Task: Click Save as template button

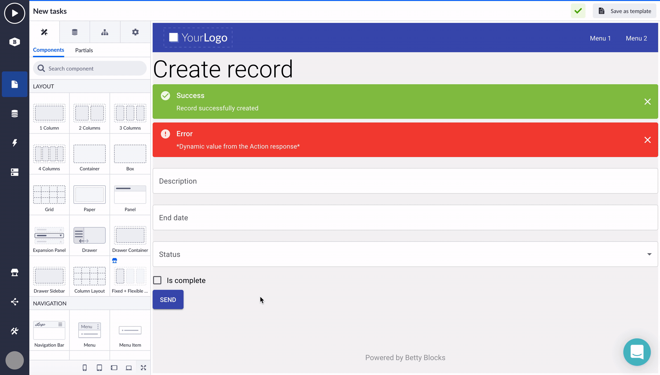Action: point(624,11)
